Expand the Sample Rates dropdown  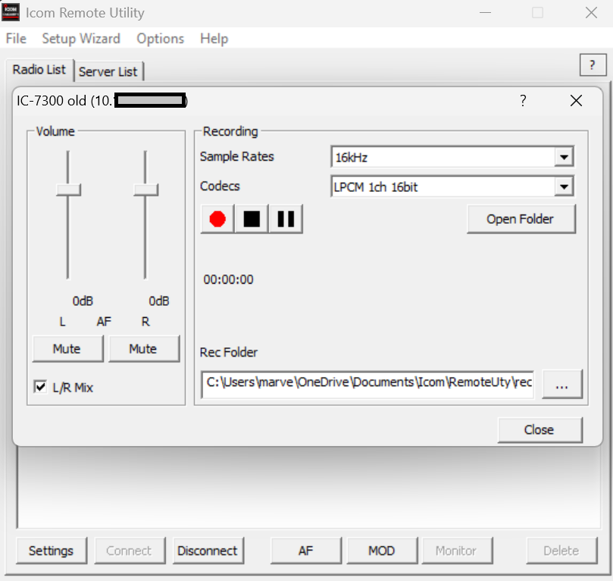click(563, 158)
